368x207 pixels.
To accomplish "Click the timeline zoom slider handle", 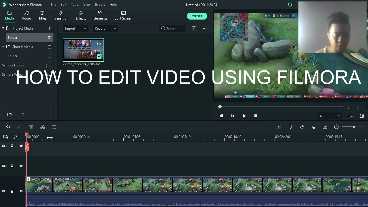I will coord(354,127).
